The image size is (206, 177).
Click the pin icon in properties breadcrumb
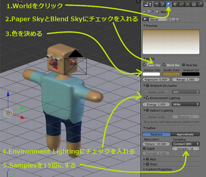pyautogui.click(x=144, y=12)
